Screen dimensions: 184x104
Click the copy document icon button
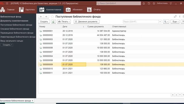(x=53, y=22)
